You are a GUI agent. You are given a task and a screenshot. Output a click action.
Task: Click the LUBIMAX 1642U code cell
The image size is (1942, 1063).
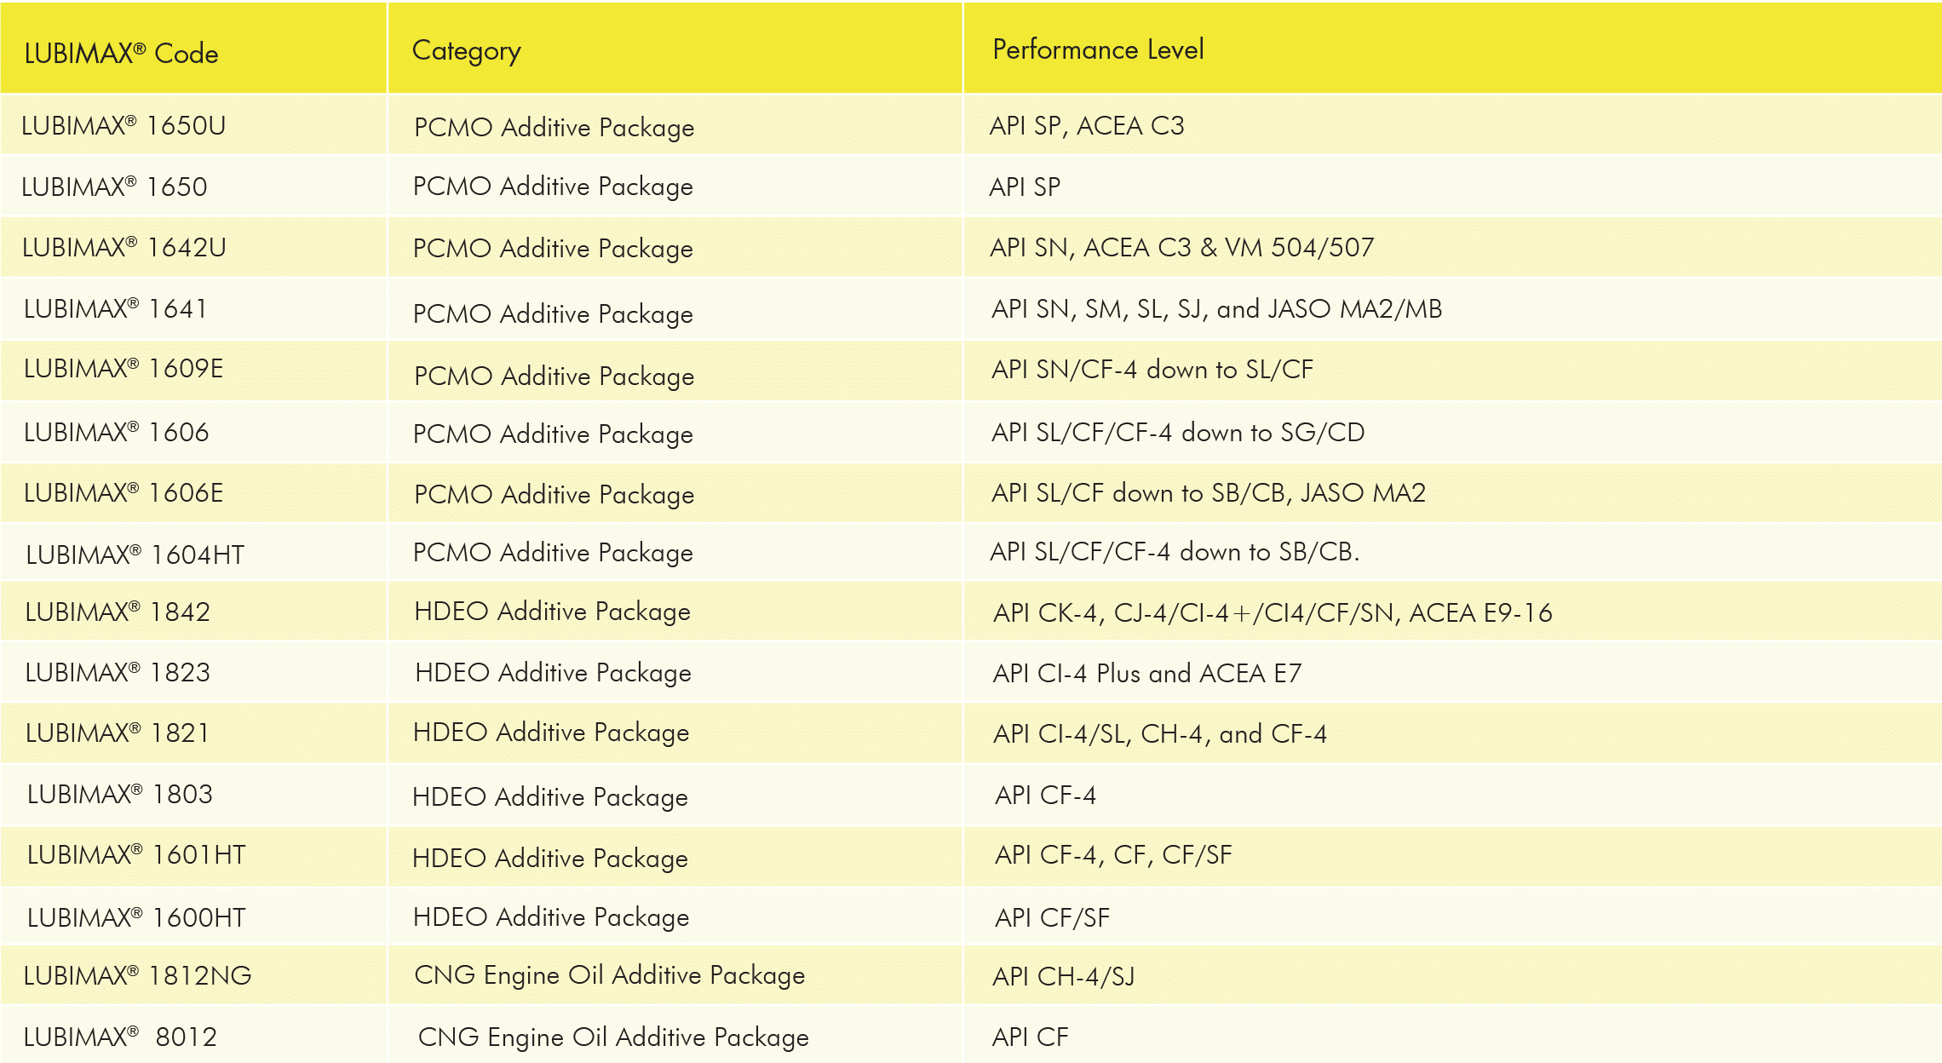[192, 247]
